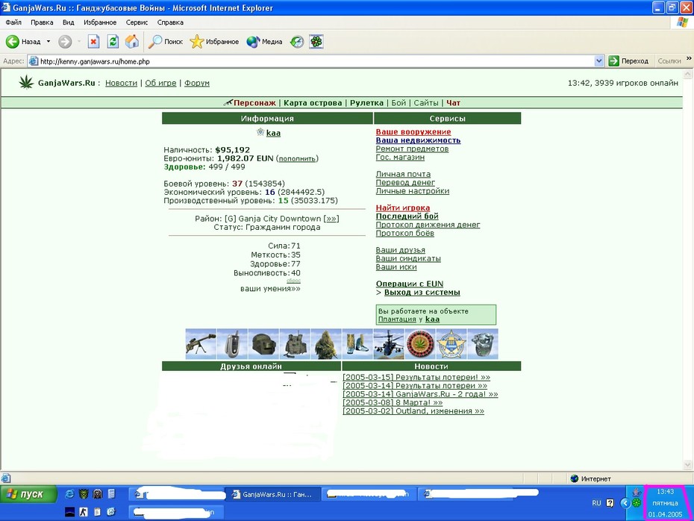This screenshot has width=694, height=521.
Task: Go back with the Назад button
Action: (x=23, y=42)
